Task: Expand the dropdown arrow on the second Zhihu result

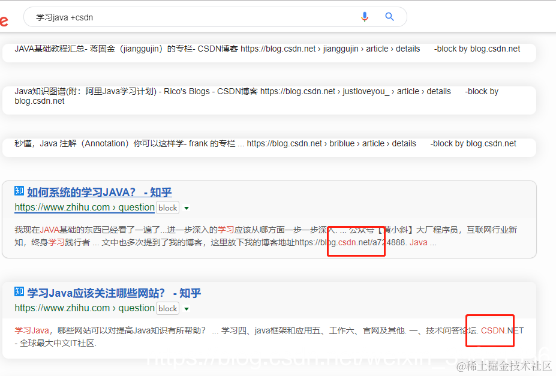Action: click(x=186, y=308)
